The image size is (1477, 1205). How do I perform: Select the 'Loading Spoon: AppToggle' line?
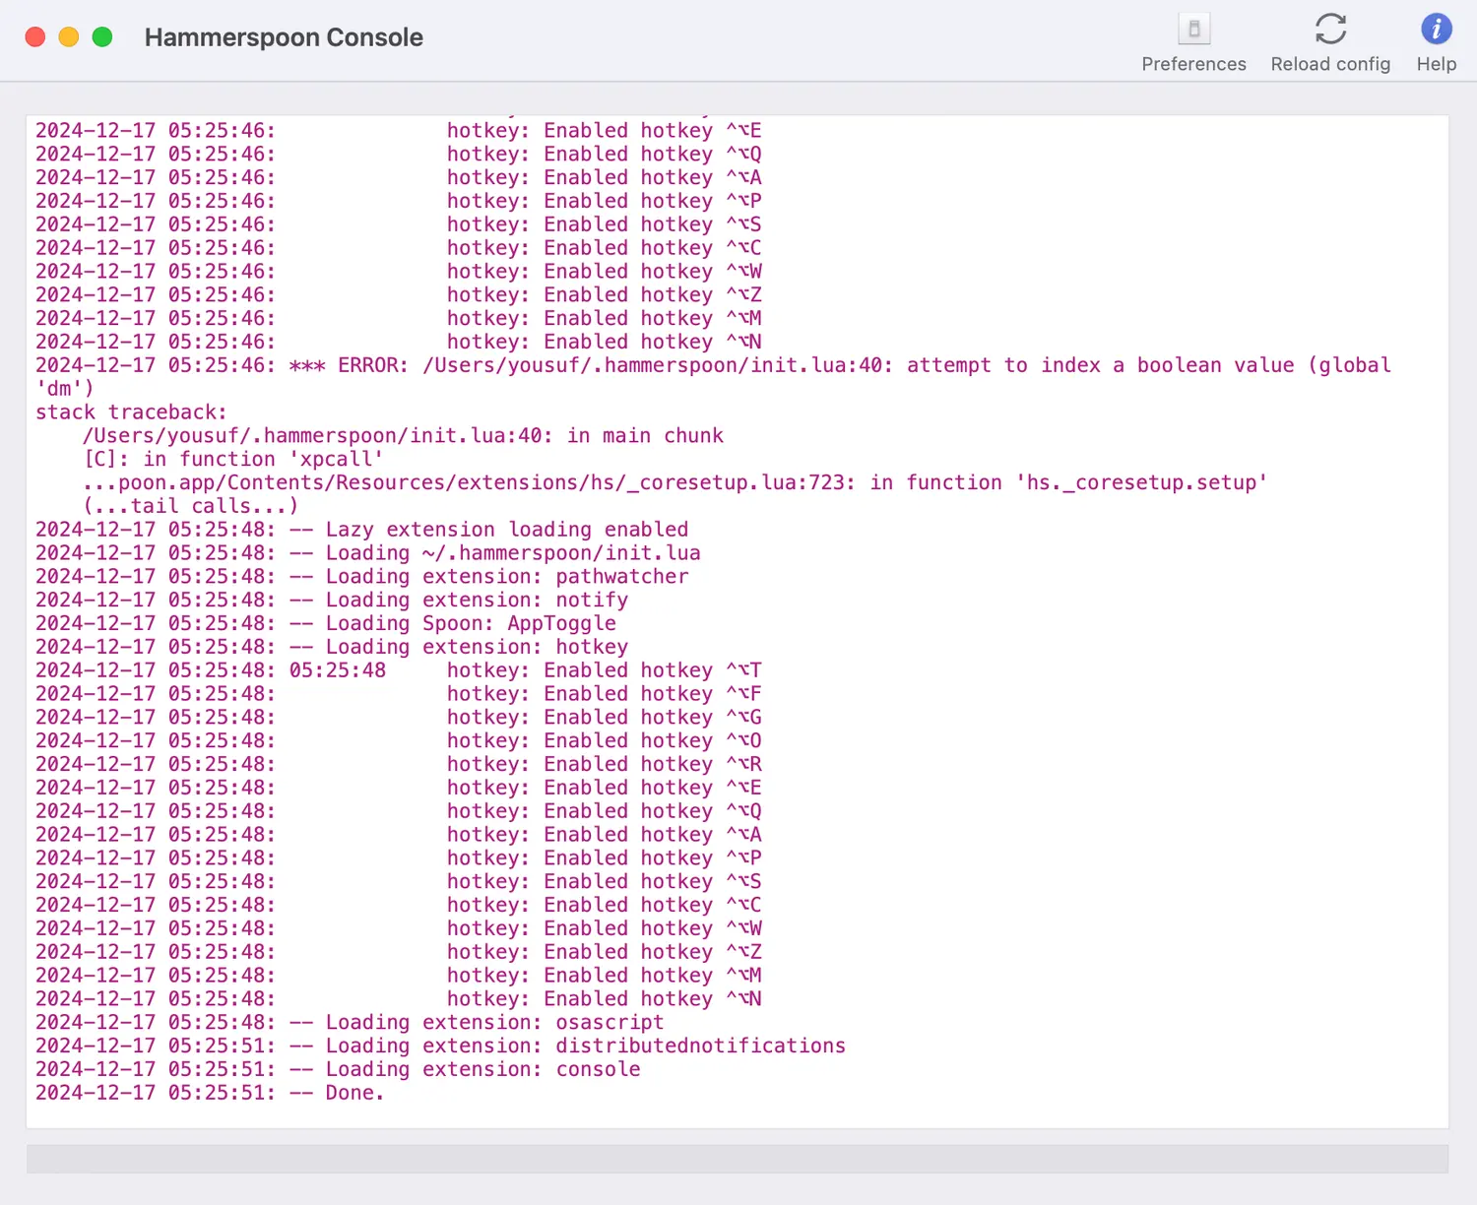pyautogui.click(x=326, y=624)
